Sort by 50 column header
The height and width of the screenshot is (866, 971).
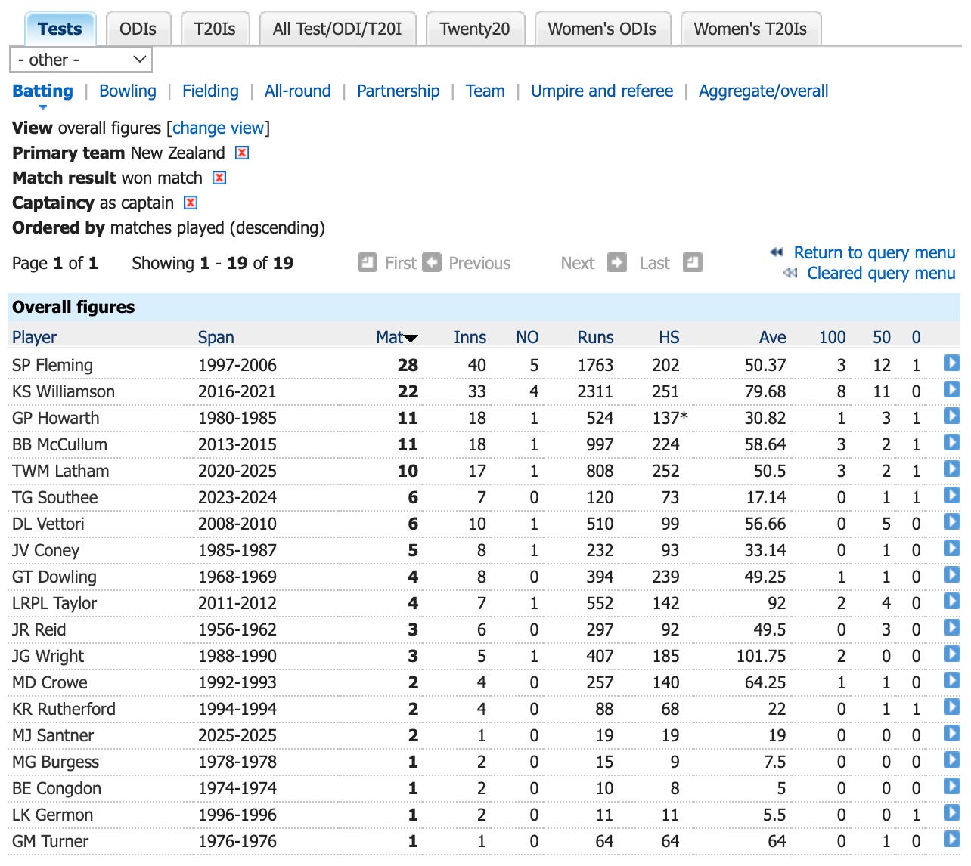pos(882,337)
